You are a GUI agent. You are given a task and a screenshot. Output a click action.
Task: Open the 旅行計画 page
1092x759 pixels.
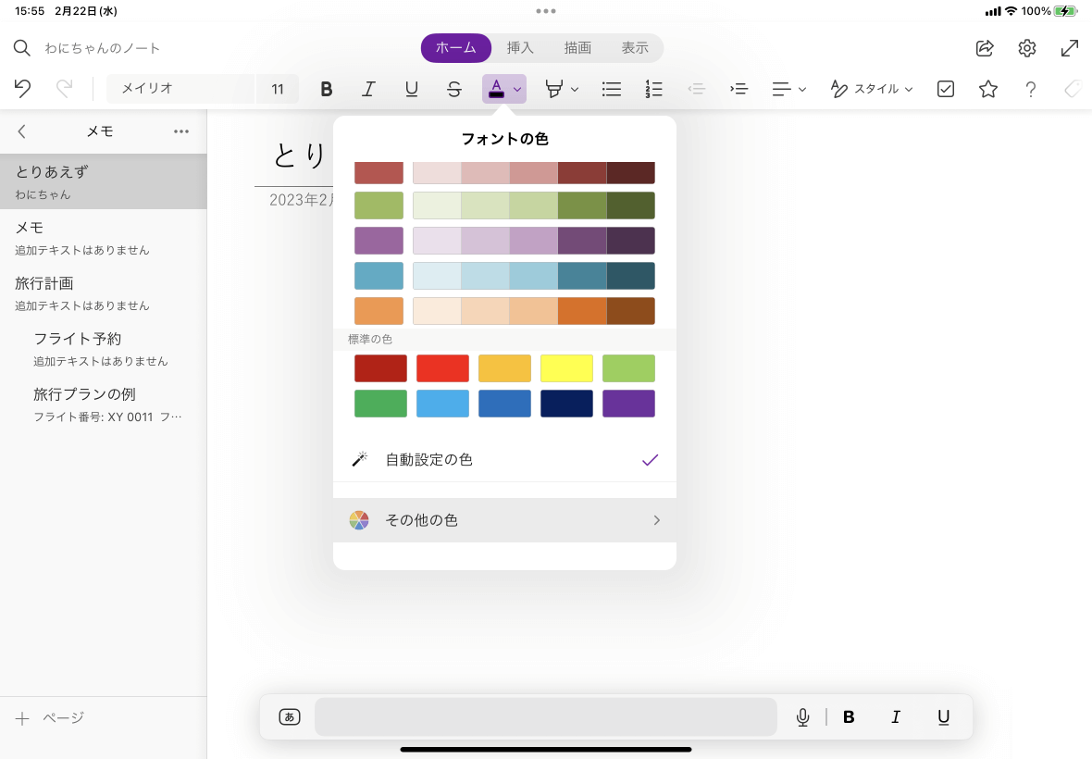(x=103, y=293)
